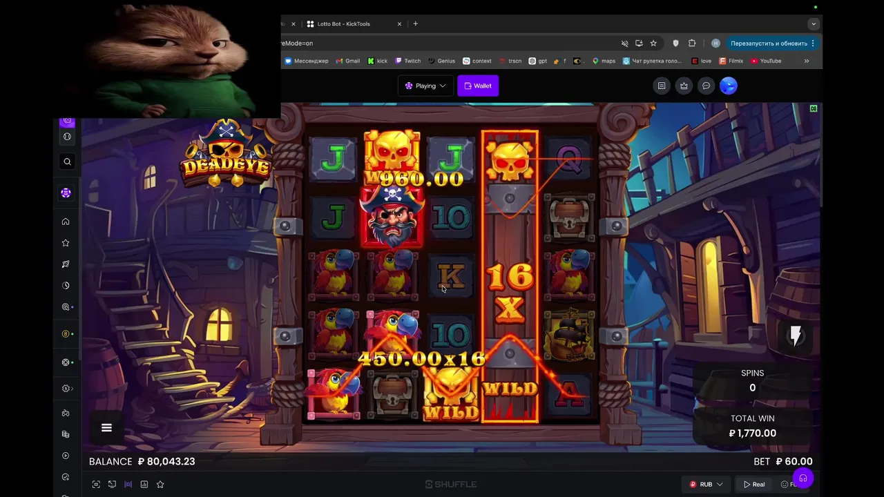
Task: Click the pirate captain reel symbol
Action: [392, 217]
